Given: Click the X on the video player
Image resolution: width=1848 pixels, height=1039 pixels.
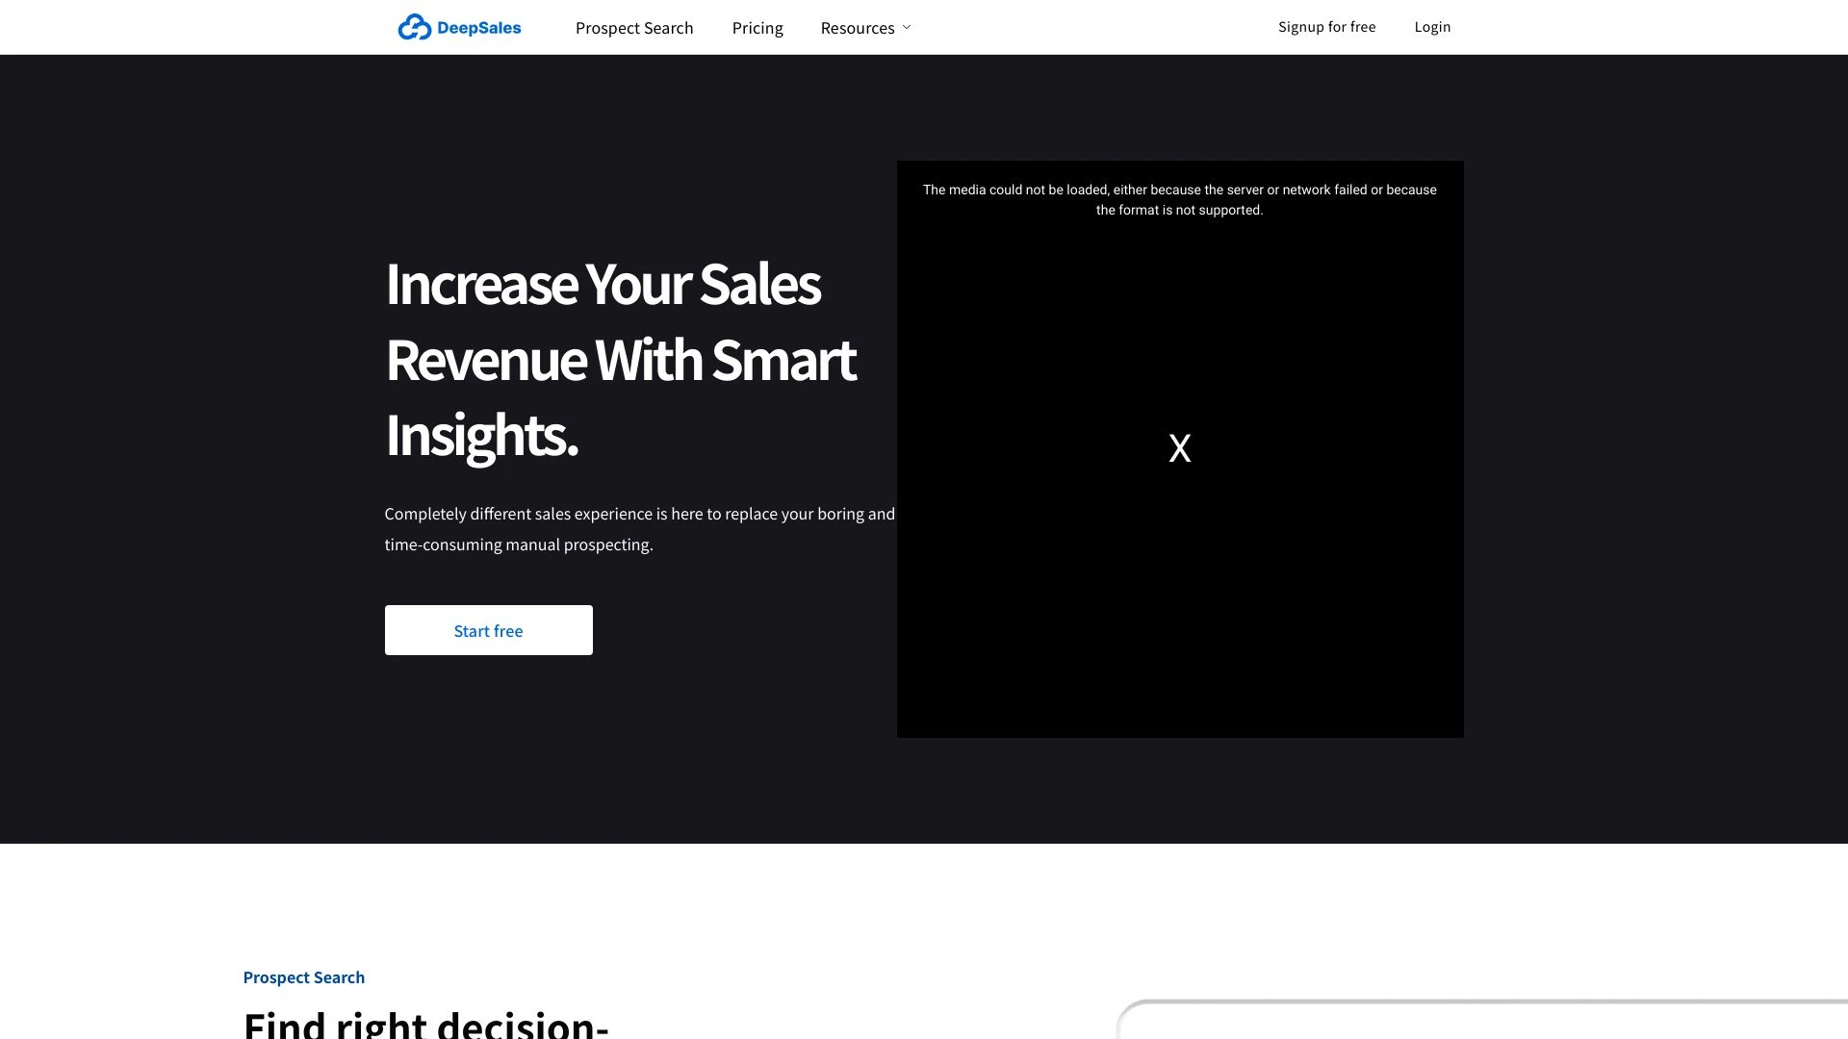Looking at the screenshot, I should [1179, 446].
